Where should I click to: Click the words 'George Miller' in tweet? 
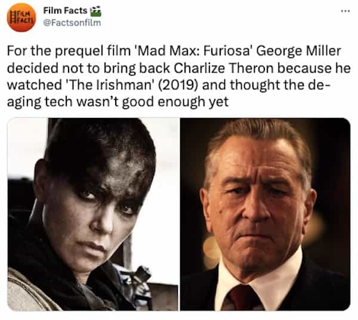click(x=299, y=51)
